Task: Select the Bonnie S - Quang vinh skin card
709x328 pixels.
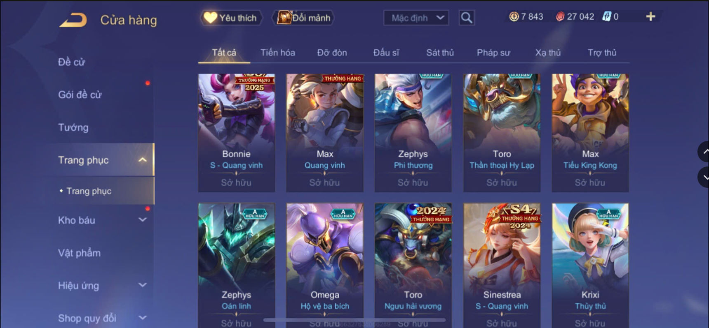Action: click(237, 133)
